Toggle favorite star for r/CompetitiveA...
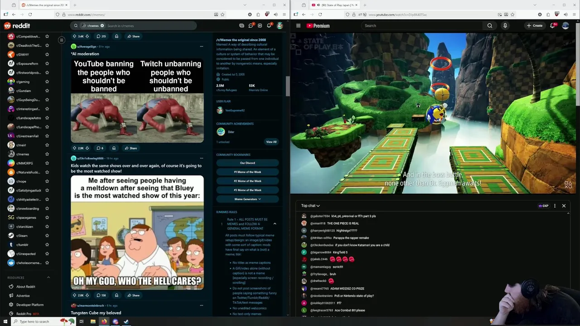This screenshot has width=580, height=326. 47,36
